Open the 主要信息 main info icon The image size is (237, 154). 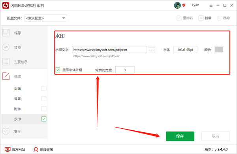click(x=6, y=62)
